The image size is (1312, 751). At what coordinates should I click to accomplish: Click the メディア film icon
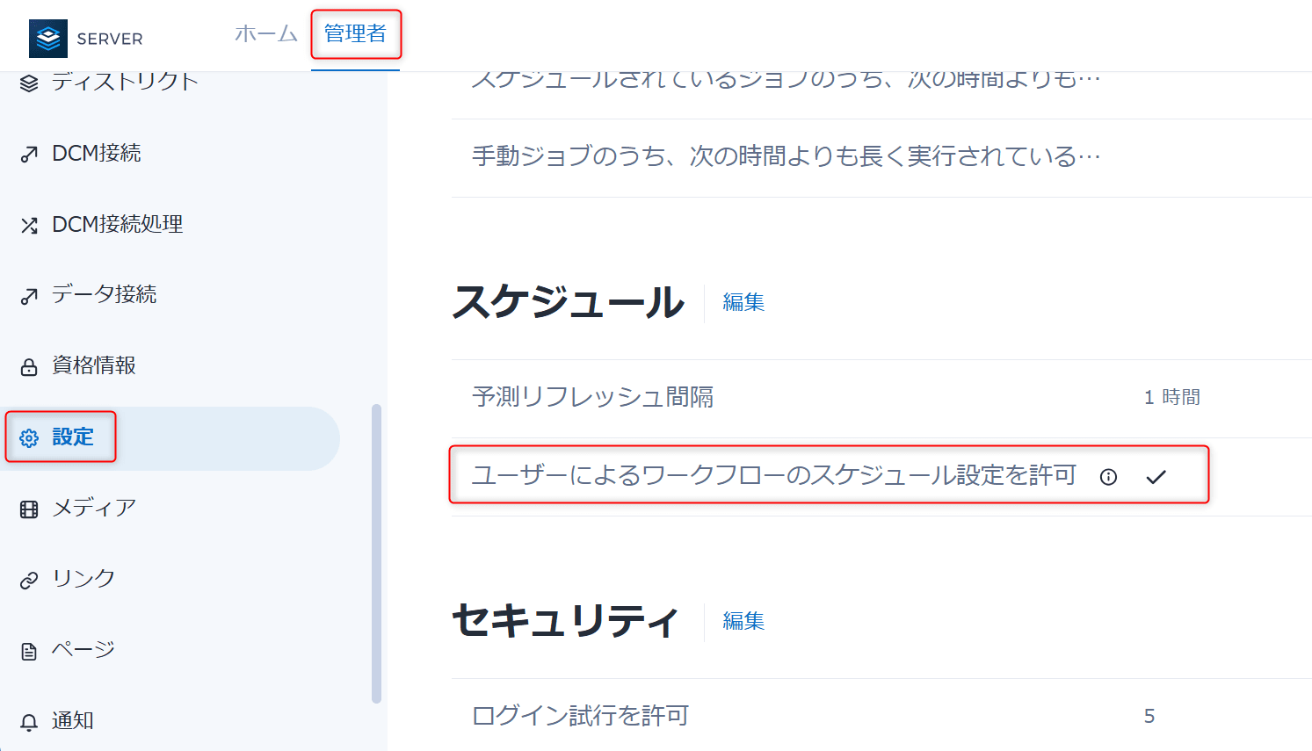coord(29,509)
